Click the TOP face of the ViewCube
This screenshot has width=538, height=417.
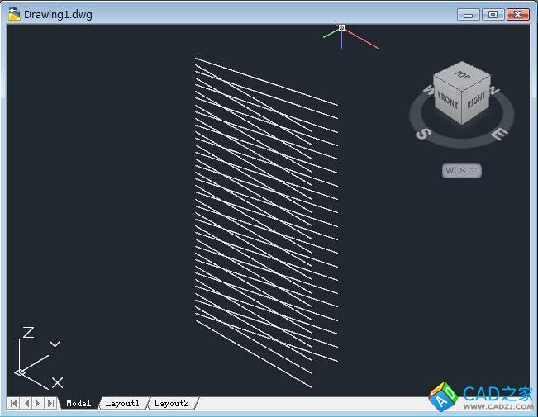pyautogui.click(x=462, y=77)
